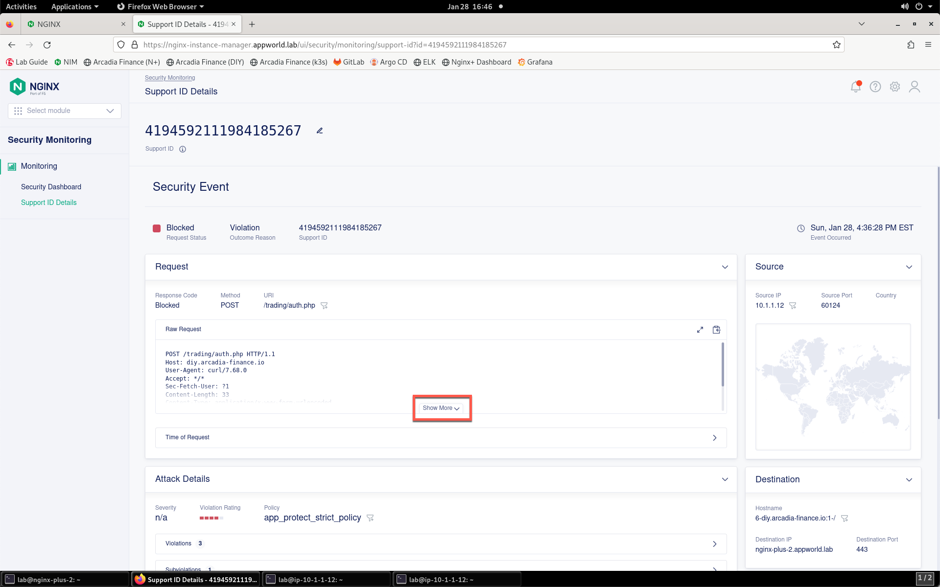Expand raw request to full view
Image resolution: width=940 pixels, height=587 pixels.
[x=700, y=330]
